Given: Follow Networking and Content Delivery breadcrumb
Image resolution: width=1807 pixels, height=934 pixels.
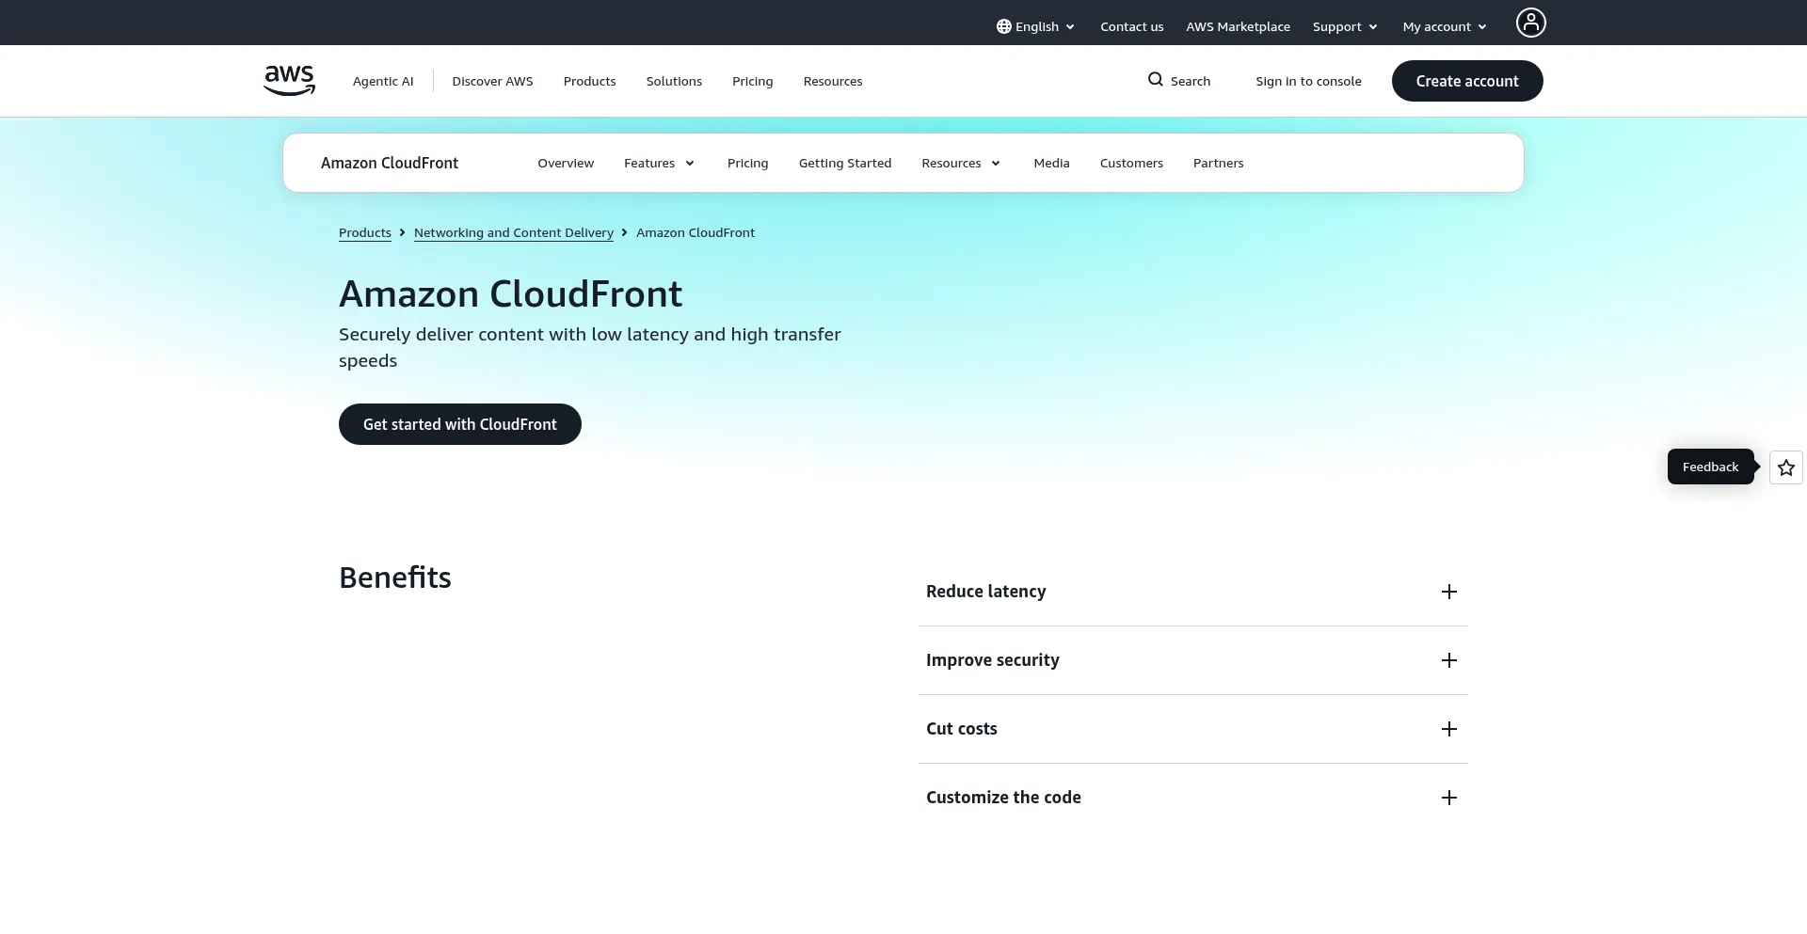Looking at the screenshot, I should (x=514, y=232).
